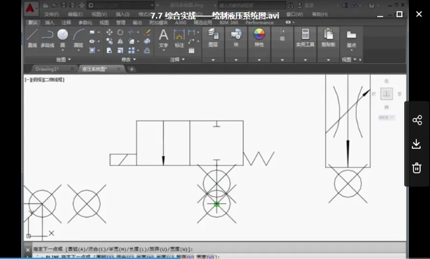The image size is (430, 259).
Task: Open the 剪贴板 Clipboard button
Action: tap(329, 38)
